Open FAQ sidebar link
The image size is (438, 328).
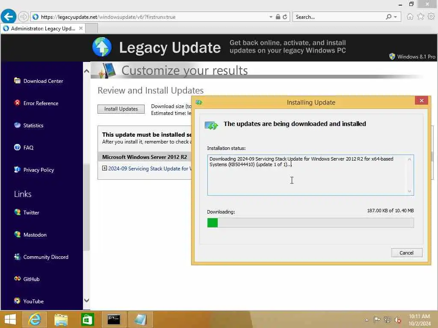[28, 147]
